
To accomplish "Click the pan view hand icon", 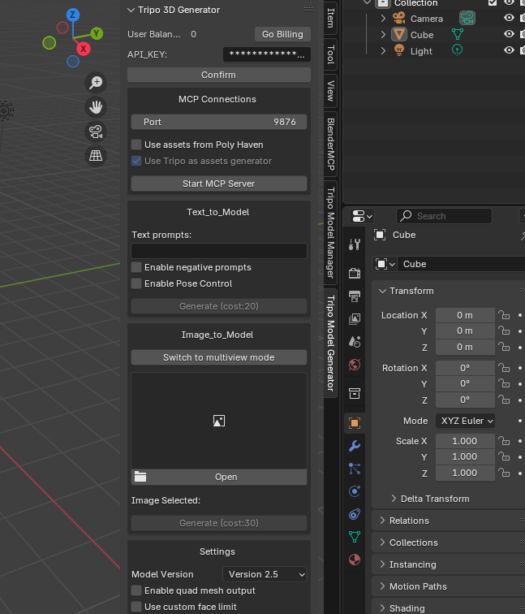I will [96, 107].
